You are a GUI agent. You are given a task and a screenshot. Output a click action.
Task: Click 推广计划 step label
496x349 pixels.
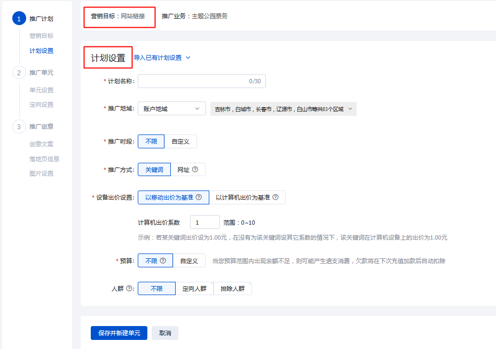tap(42, 19)
